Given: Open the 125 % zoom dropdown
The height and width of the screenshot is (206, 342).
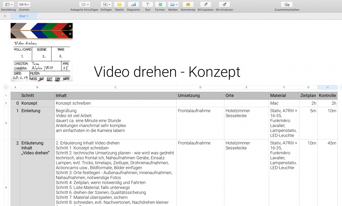Looking at the screenshot, I should [24, 5].
